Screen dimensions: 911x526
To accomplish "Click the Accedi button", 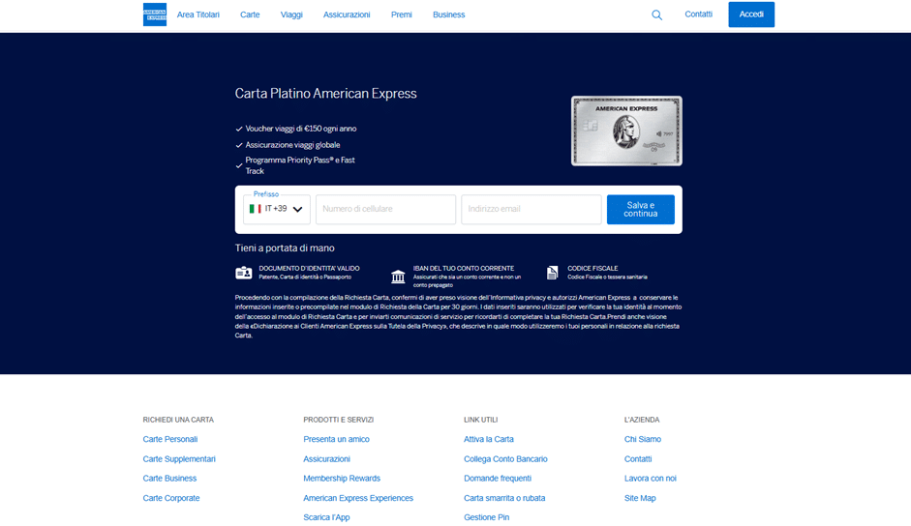I will pos(751,15).
